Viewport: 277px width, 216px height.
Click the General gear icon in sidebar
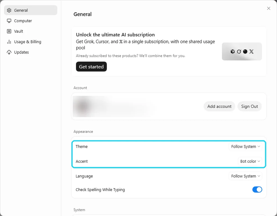coord(9,10)
